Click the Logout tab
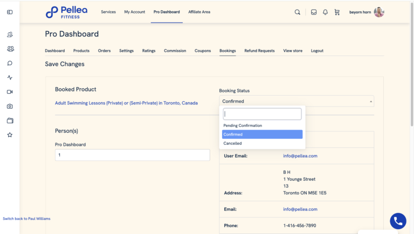The image size is (414, 234). pyautogui.click(x=317, y=51)
